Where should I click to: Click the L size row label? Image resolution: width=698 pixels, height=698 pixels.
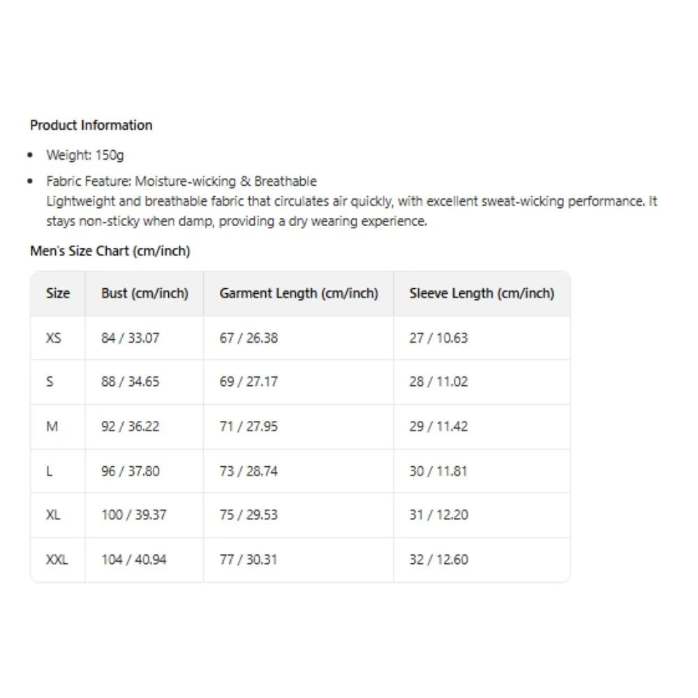click(50, 471)
